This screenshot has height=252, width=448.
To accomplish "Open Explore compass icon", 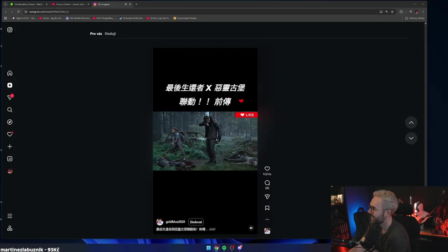I will (x=10, y=122).
